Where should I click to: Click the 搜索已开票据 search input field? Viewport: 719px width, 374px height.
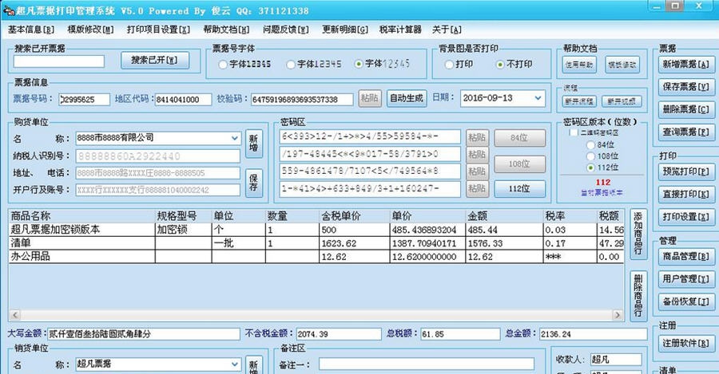58,61
